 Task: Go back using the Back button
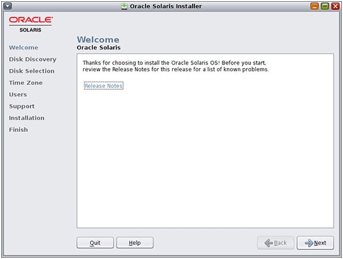pos(276,243)
